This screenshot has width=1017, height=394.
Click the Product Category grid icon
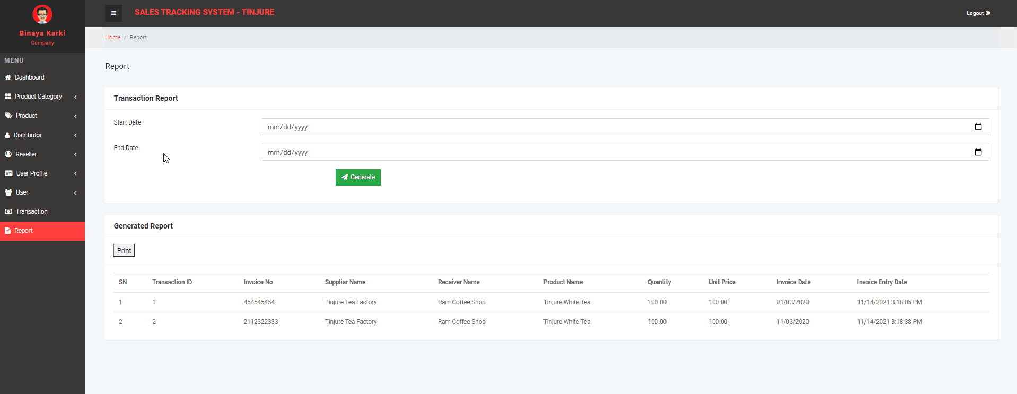pyautogui.click(x=8, y=97)
